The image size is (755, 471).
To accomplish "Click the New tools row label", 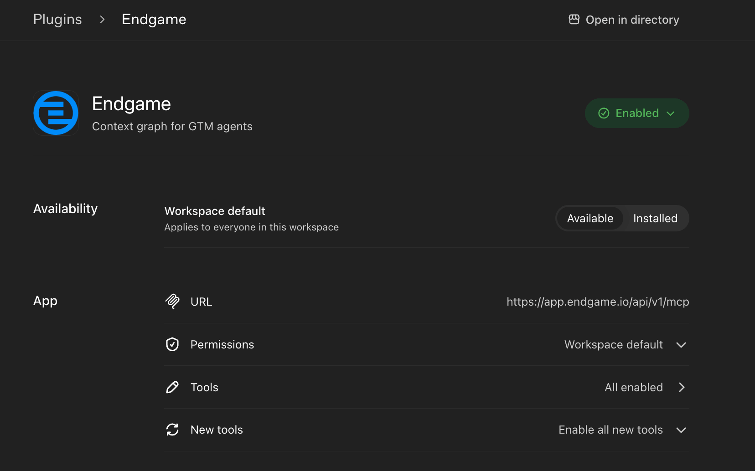I will (x=217, y=430).
